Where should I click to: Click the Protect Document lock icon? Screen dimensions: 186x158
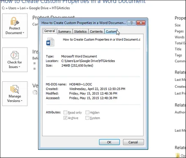(15, 21)
